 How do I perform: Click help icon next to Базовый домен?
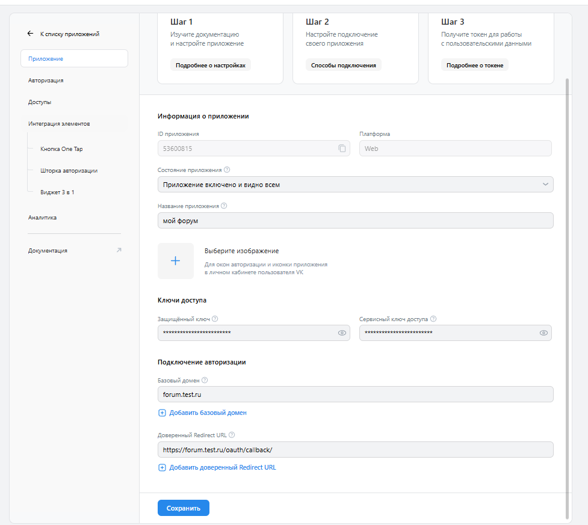[x=205, y=380]
